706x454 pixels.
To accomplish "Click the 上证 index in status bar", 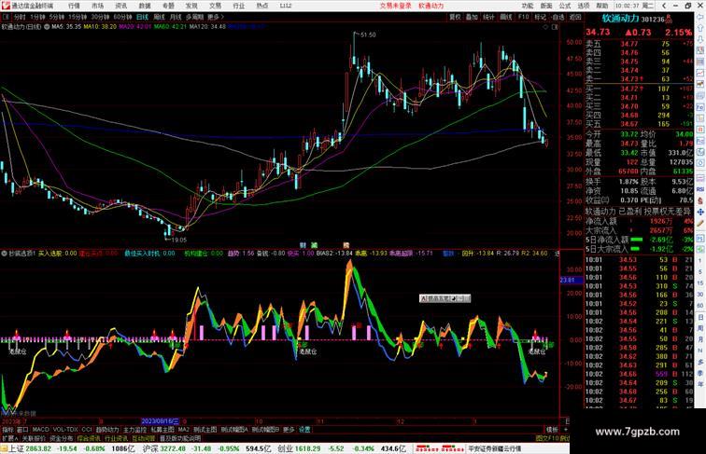I will click(x=16, y=448).
